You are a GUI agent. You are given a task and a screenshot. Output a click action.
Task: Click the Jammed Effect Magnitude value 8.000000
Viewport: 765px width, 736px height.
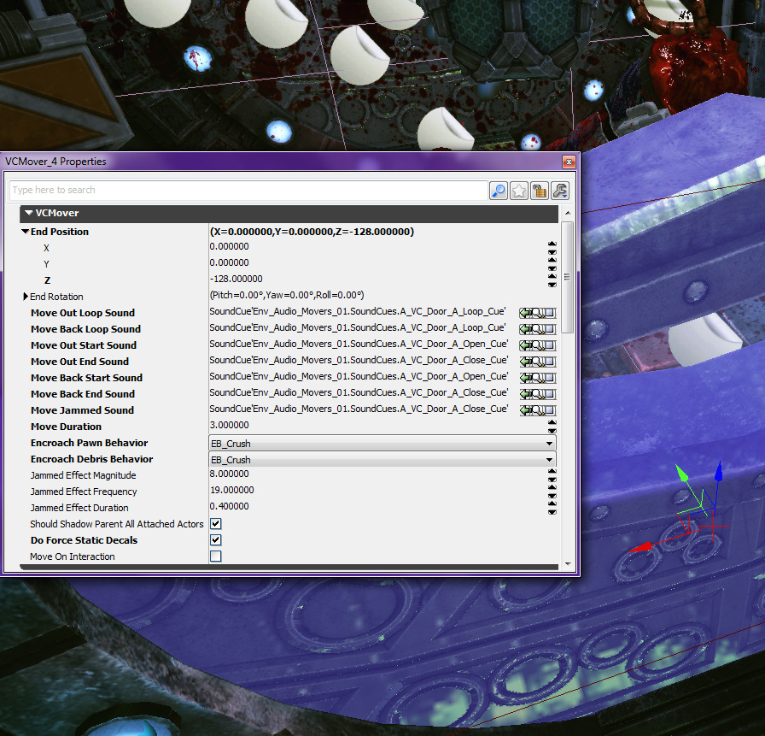230,474
